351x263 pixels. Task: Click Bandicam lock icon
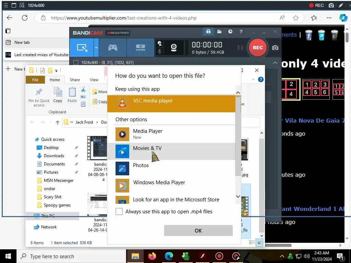click(208, 32)
